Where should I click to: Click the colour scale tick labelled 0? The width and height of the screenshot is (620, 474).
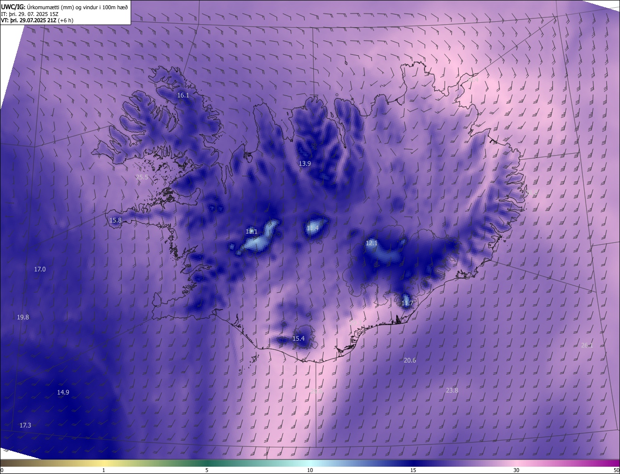pyautogui.click(x=2, y=470)
